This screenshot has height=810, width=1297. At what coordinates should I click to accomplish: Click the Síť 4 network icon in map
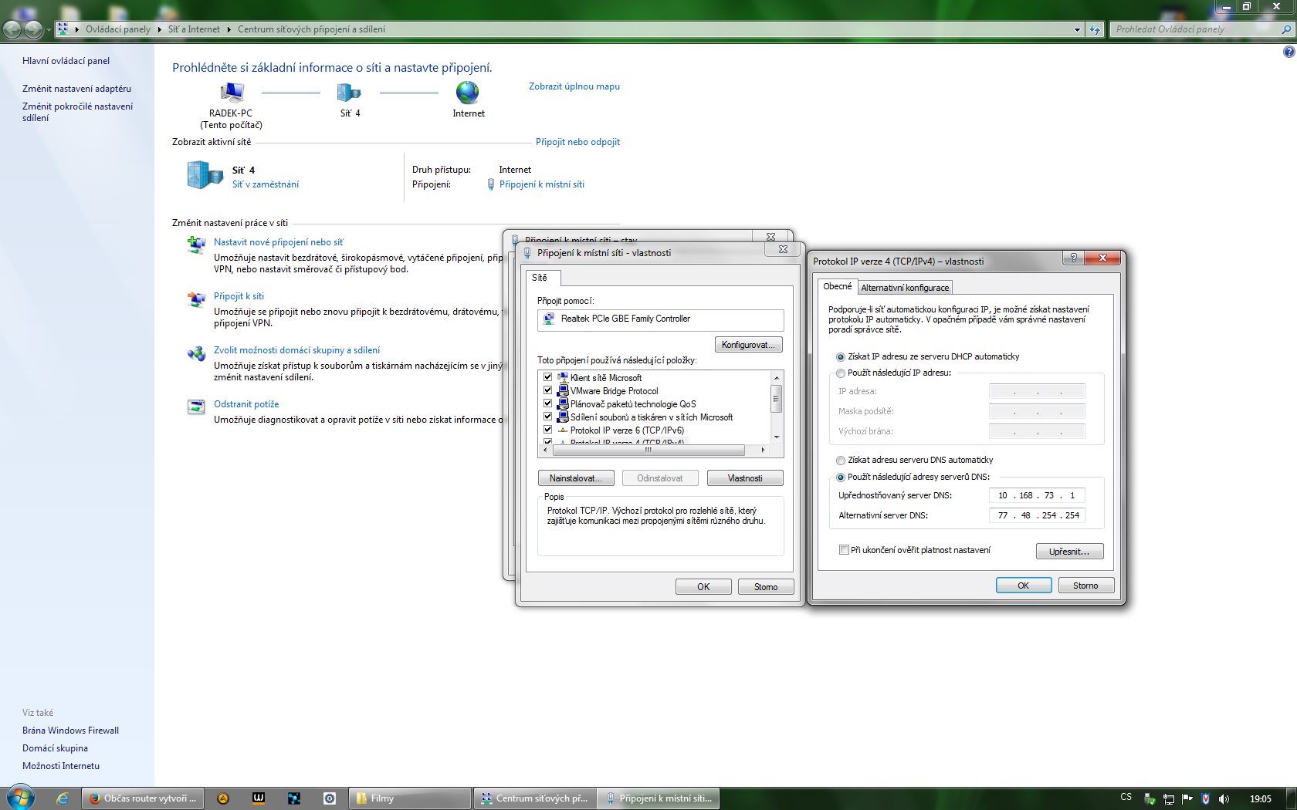tap(349, 93)
